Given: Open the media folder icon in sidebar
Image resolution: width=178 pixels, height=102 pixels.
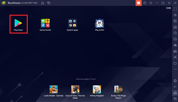Looking at the screenshot, I should click(x=175, y=63).
